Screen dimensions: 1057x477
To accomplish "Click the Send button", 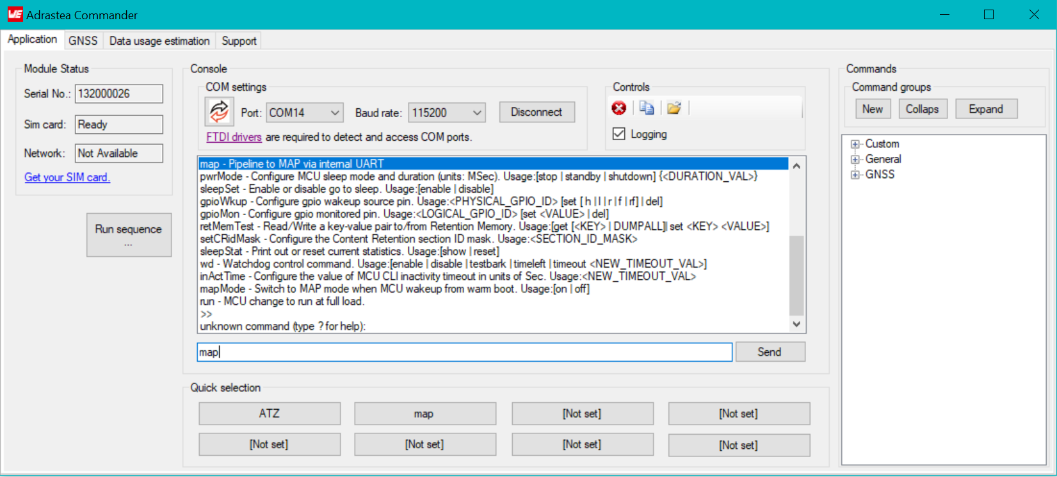I will [x=770, y=352].
